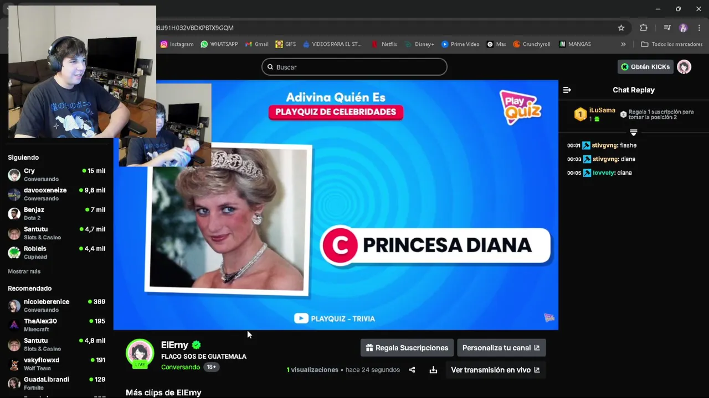Click Ver transmisión en vivo button
709x398 pixels.
click(x=495, y=370)
